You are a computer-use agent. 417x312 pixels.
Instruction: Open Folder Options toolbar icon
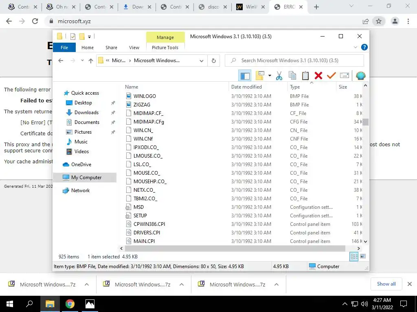click(260, 76)
